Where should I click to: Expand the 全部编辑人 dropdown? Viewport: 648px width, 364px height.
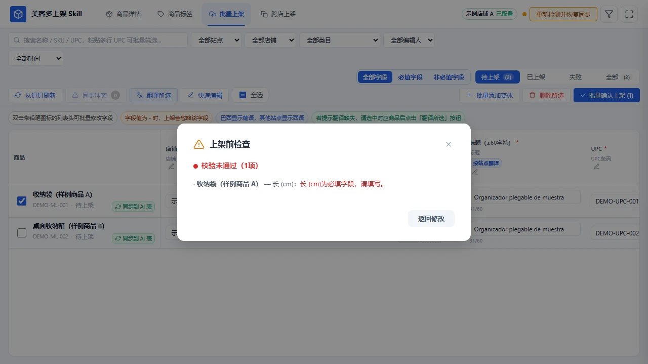(x=409, y=40)
